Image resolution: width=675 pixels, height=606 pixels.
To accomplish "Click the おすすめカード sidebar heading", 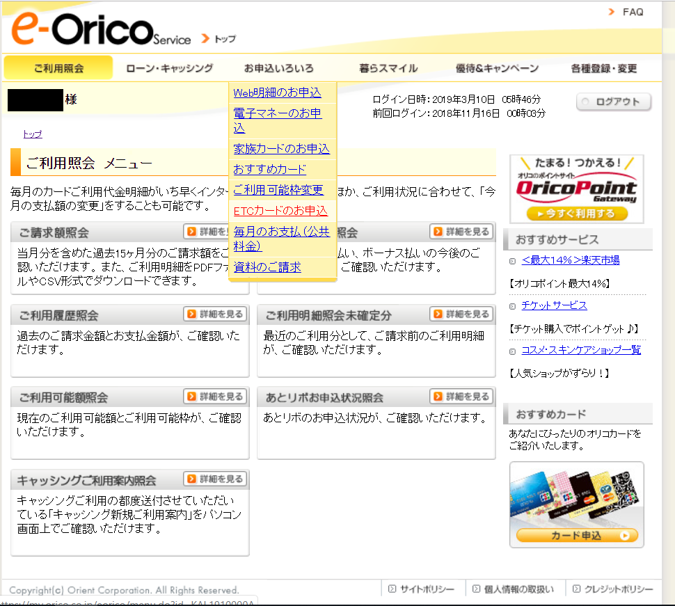I will [x=551, y=414].
